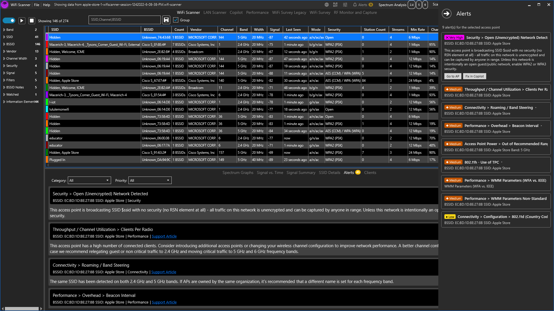Switch to the Spectrum Graphs tab
This screenshot has width=554, height=311.
(238, 172)
